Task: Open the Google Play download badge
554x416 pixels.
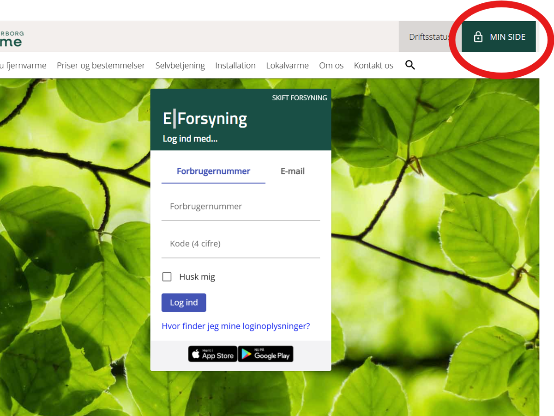Action: coord(265,354)
